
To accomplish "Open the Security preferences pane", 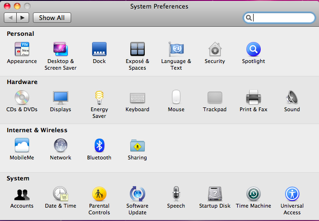I will pos(215,49).
